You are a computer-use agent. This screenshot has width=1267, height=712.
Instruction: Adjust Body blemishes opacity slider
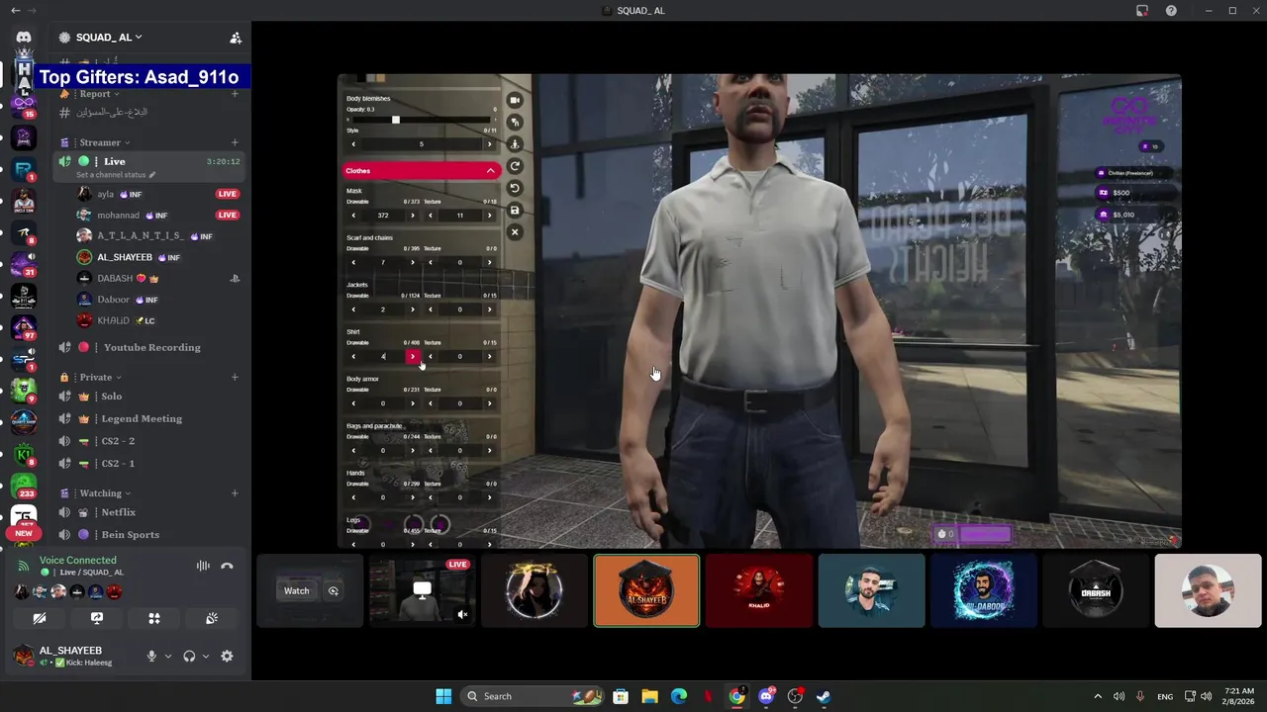[x=421, y=120]
